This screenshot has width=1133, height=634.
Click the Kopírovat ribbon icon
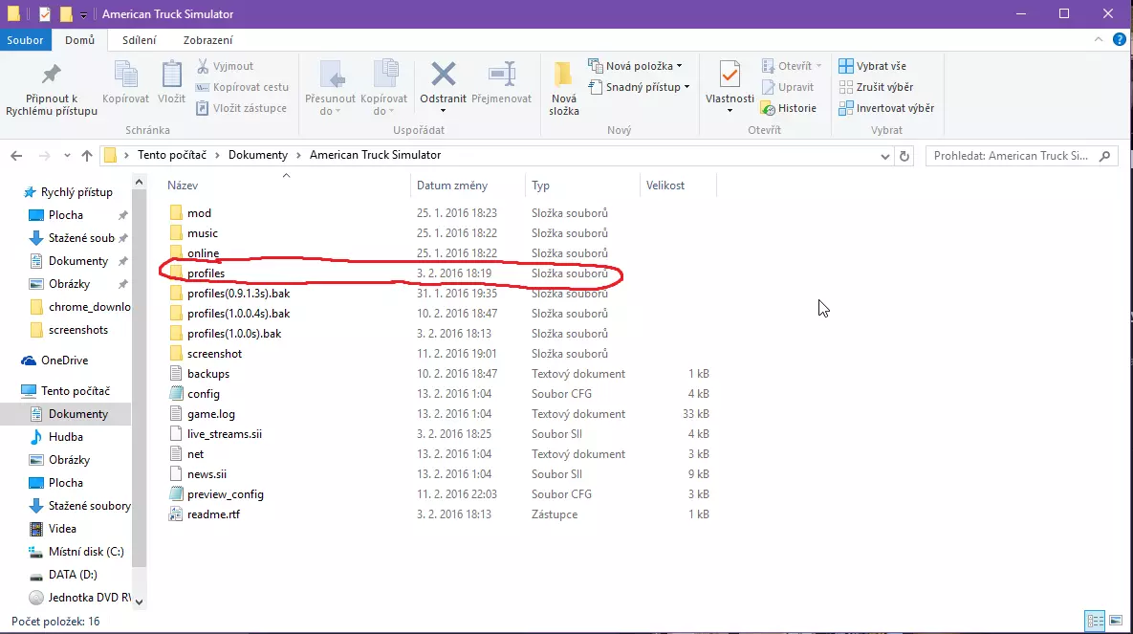[125, 83]
